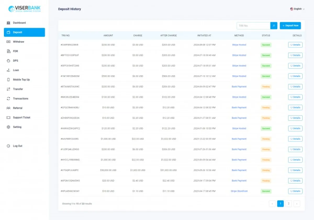Click the Mobile Top Up phone icon
Image resolution: width=314 pixels, height=220 pixels.
tap(8, 80)
